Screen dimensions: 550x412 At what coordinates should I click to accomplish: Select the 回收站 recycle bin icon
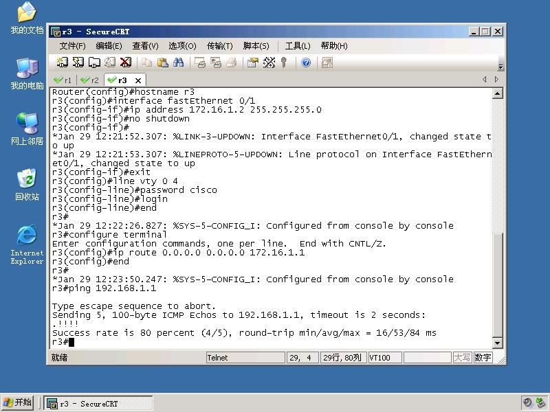tap(27, 185)
